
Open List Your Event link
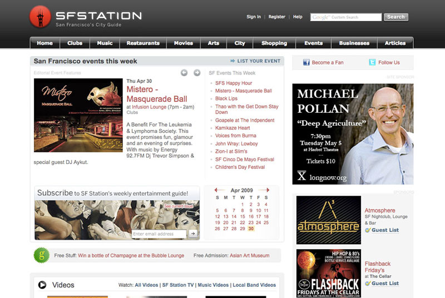click(x=254, y=61)
